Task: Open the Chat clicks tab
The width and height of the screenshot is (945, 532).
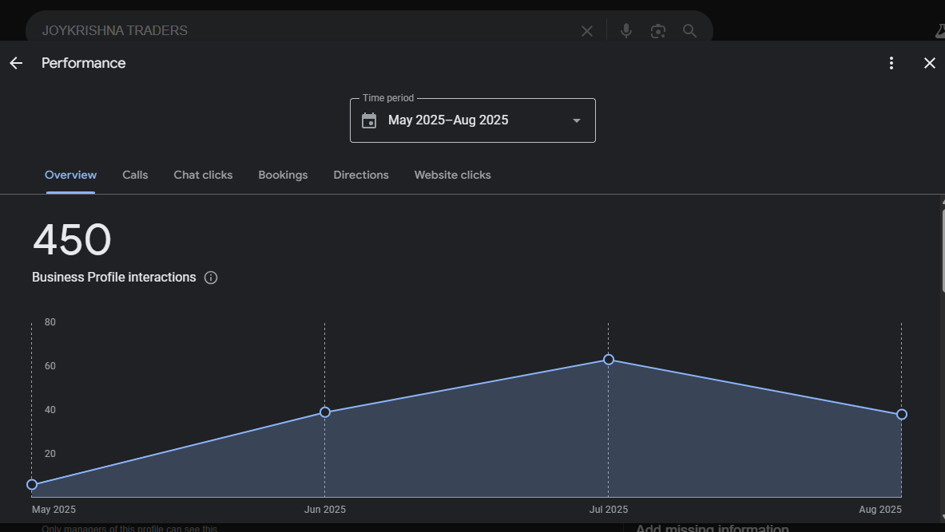Action: (203, 175)
